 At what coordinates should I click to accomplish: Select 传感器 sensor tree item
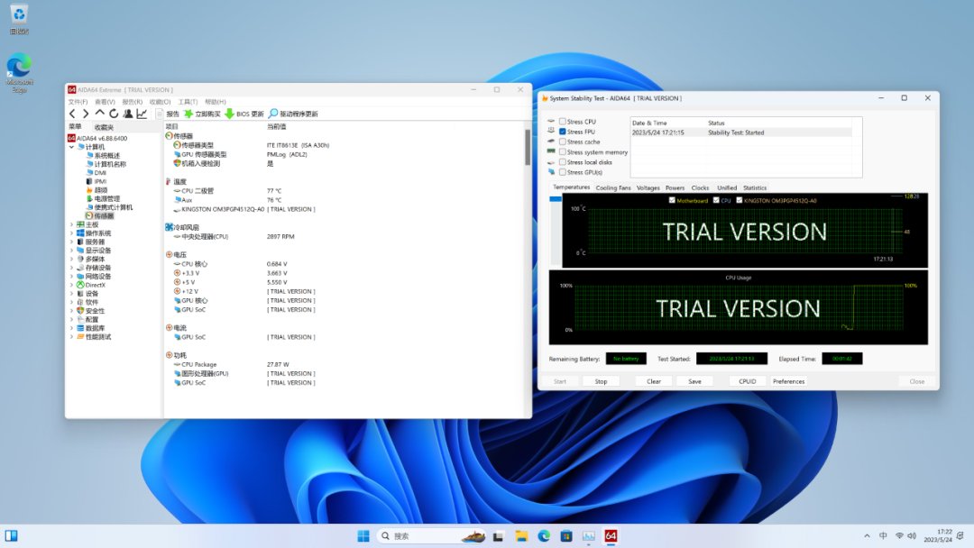point(103,216)
